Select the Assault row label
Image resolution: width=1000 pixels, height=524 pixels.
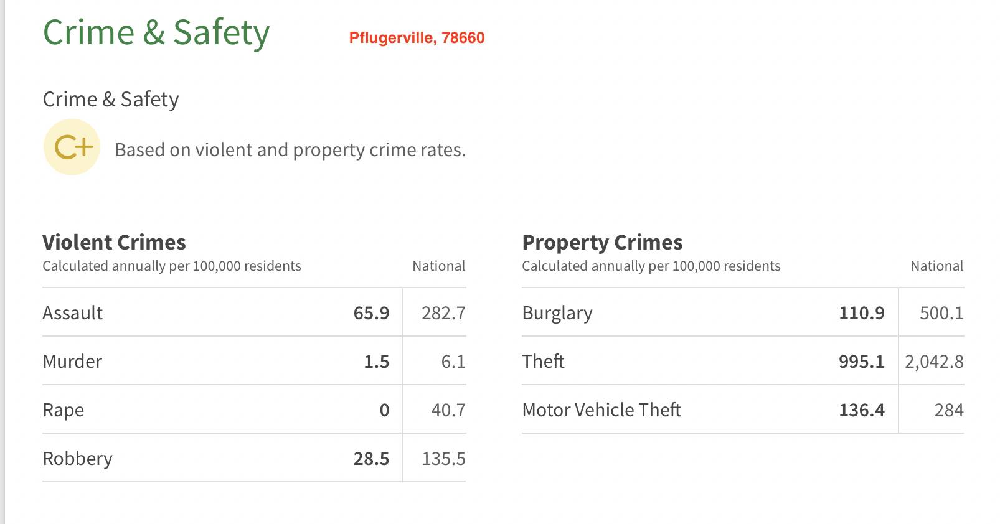click(x=72, y=312)
